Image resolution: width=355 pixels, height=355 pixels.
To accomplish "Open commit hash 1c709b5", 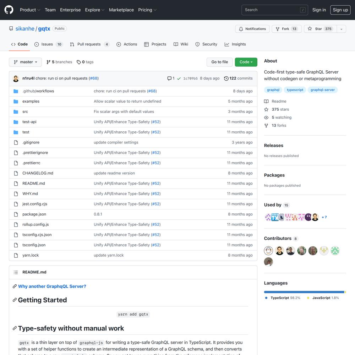I will (190, 78).
